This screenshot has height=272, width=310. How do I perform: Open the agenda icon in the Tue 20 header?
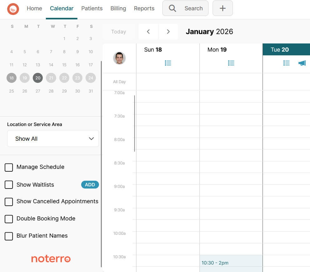(x=286, y=63)
